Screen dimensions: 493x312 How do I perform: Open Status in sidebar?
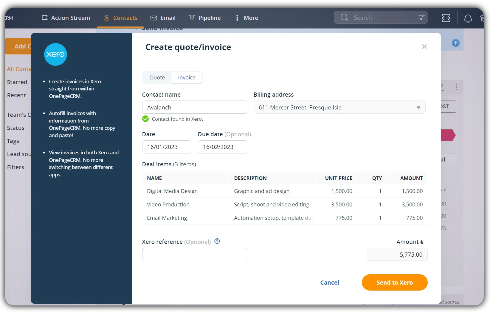(15, 128)
